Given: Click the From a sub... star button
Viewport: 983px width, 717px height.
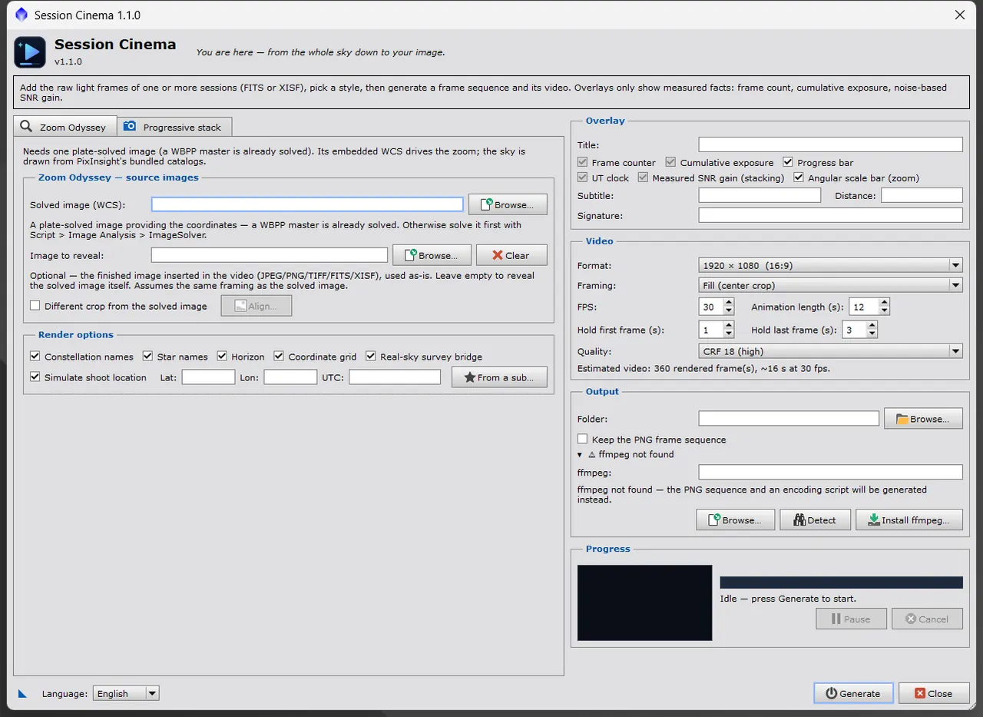Looking at the screenshot, I should click(499, 377).
